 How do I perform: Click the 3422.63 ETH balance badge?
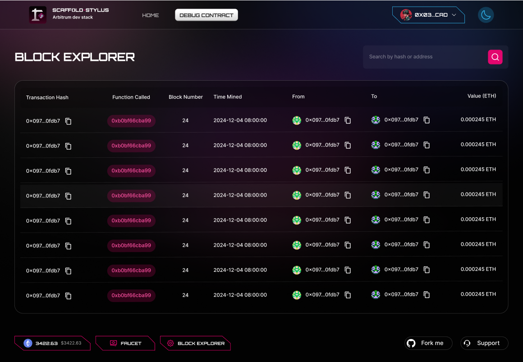tap(52, 343)
